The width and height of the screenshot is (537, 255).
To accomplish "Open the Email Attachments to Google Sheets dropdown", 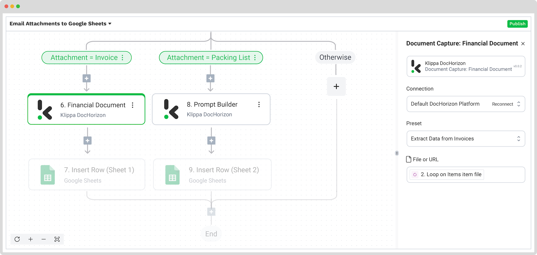I will coord(60,24).
